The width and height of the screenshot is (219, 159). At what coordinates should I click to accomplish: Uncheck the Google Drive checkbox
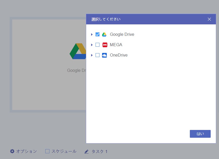97,34
